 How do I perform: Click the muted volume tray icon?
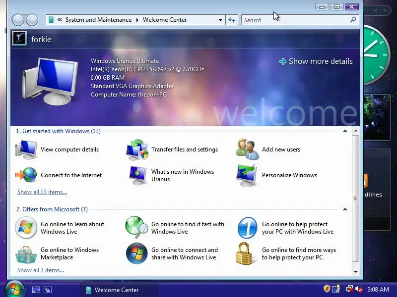pos(359,289)
